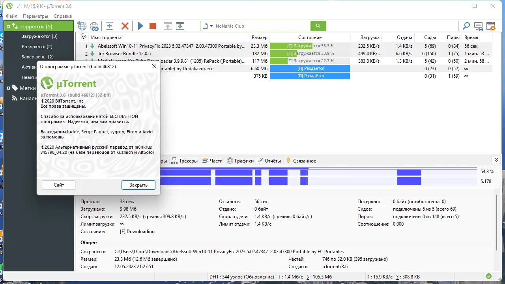Close the About dialog with Закрыть
Viewport: 505px width, 284px height.
(x=138, y=185)
